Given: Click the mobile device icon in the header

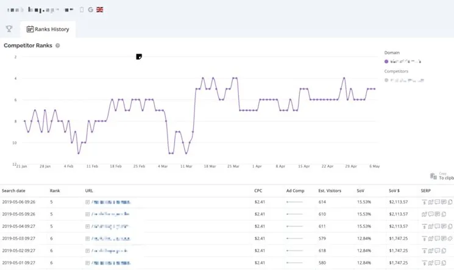Looking at the screenshot, I should pyautogui.click(x=82, y=10).
